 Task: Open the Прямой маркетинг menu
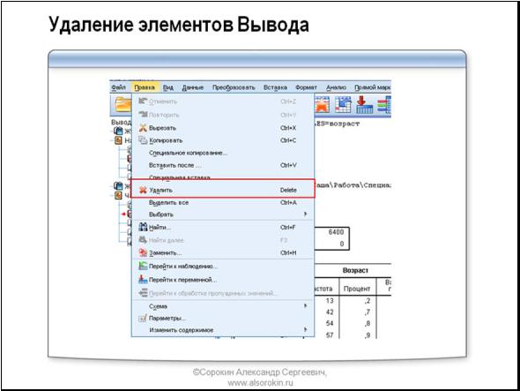(x=373, y=87)
